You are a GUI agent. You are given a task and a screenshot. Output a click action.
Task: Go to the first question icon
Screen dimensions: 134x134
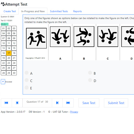(x=6, y=103)
